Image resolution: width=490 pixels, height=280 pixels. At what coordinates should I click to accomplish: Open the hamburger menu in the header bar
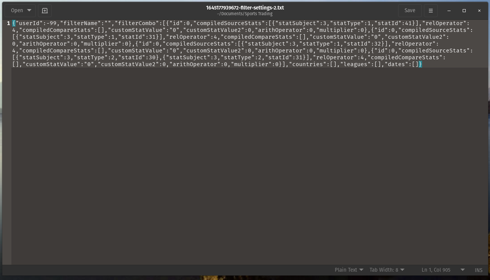(430, 11)
